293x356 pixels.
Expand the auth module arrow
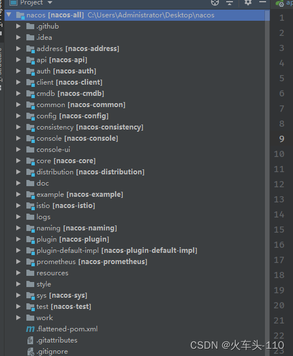[x=19, y=71]
